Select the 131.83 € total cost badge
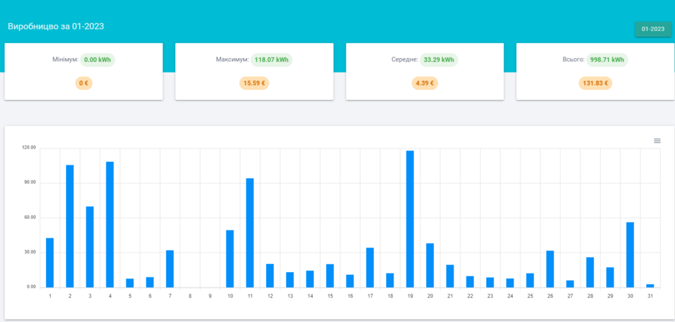This screenshot has height=322, width=675. point(595,83)
